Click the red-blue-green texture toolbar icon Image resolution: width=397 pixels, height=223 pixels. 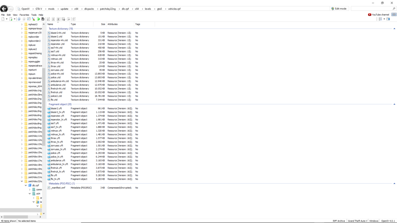[x=33, y=19]
